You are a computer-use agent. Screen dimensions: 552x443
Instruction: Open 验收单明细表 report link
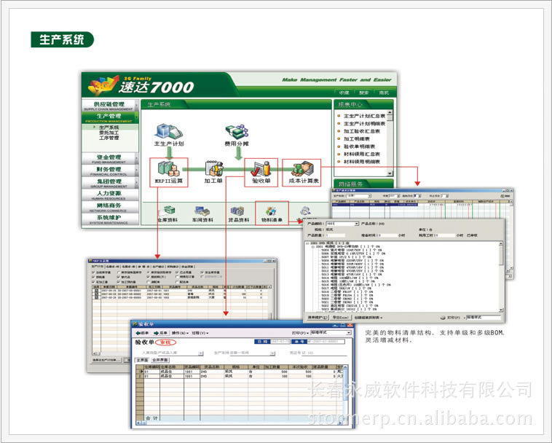pyautogui.click(x=359, y=146)
